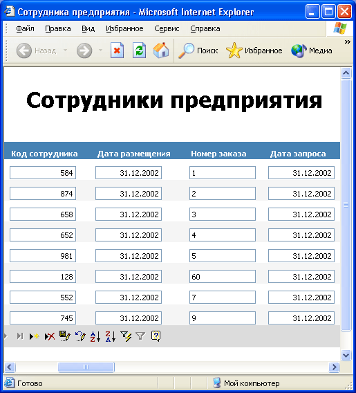Screen dimensions: 356x393
Task: Go to the Home page icon
Action: pos(161,51)
